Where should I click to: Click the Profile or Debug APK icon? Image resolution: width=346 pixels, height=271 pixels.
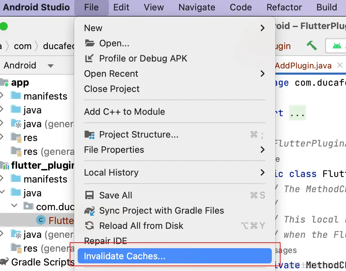coord(89,58)
